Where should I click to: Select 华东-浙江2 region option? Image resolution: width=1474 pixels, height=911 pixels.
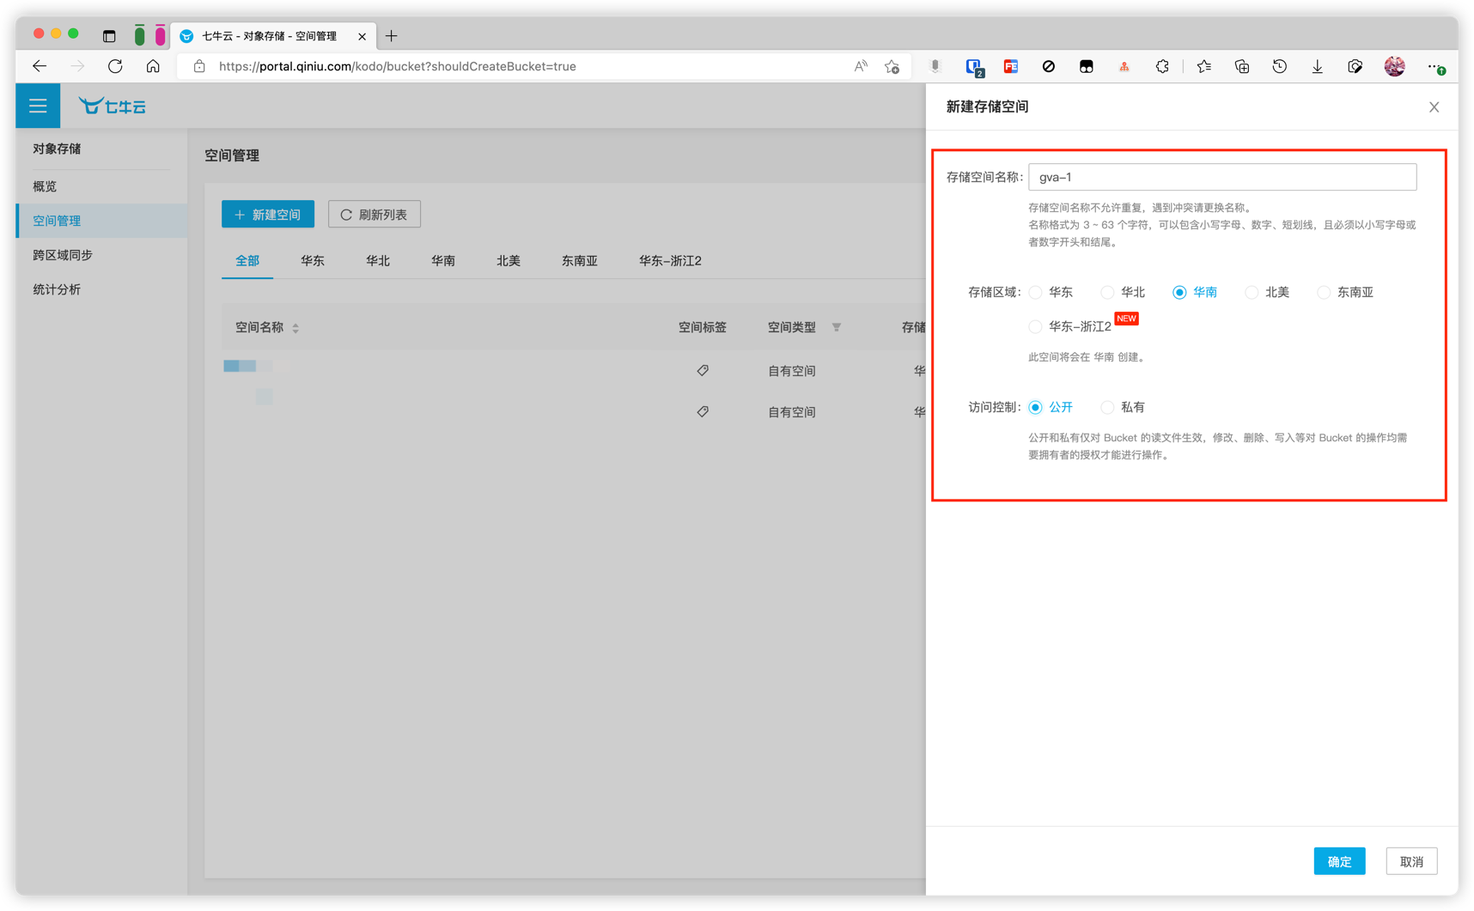pos(1036,327)
